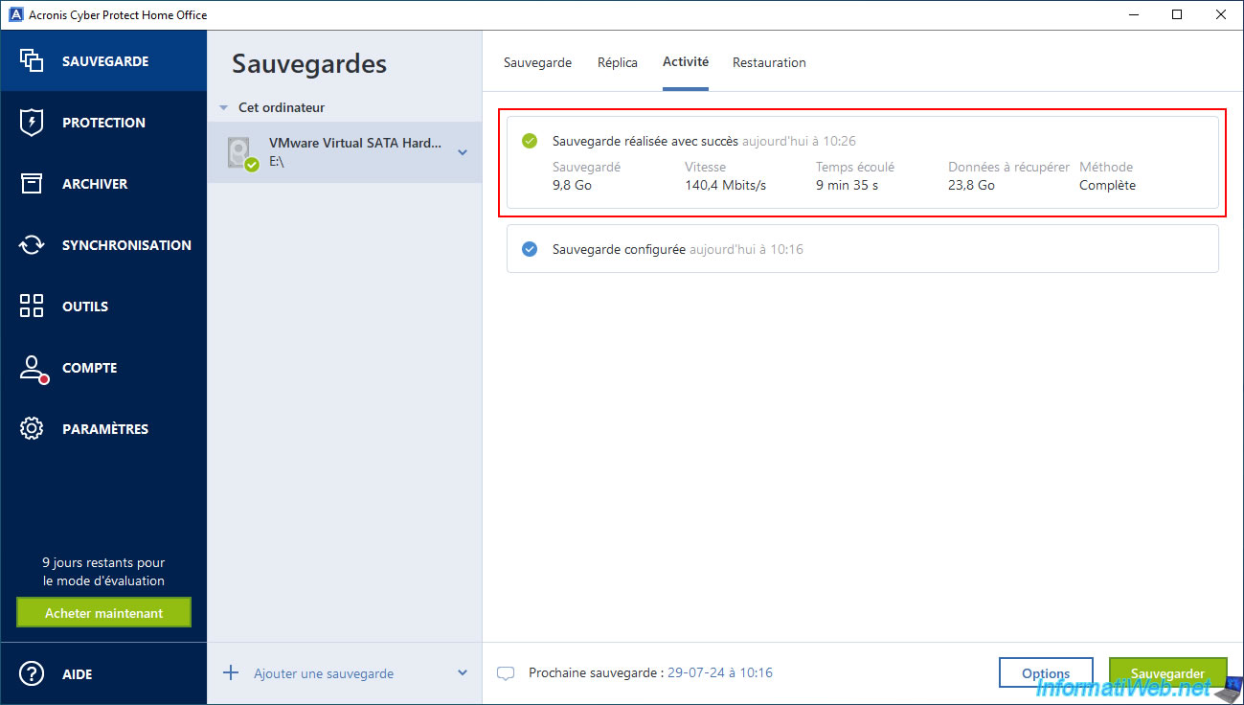Viewport: 1244px width, 705px height.
Task: Click the Synchronisation arrows icon
Action: tap(32, 245)
